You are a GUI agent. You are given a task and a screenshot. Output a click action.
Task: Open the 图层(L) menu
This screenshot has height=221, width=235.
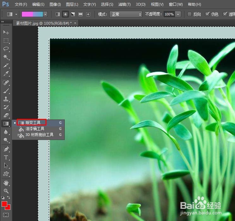pos(72,4)
